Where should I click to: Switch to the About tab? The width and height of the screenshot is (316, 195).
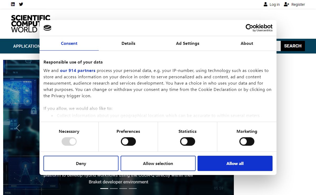247,43
